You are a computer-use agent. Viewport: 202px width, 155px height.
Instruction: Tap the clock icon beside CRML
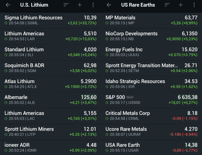pyautogui.click(x=107, y=119)
